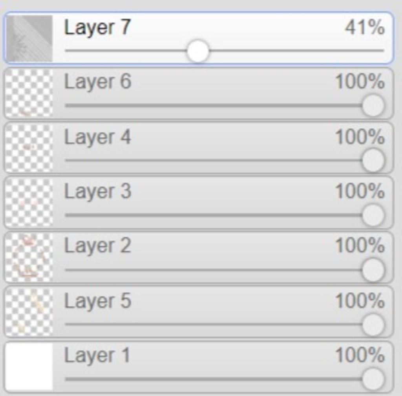Select the Layer 5 thumbnail
The height and width of the screenshot is (396, 402).
pos(29,312)
